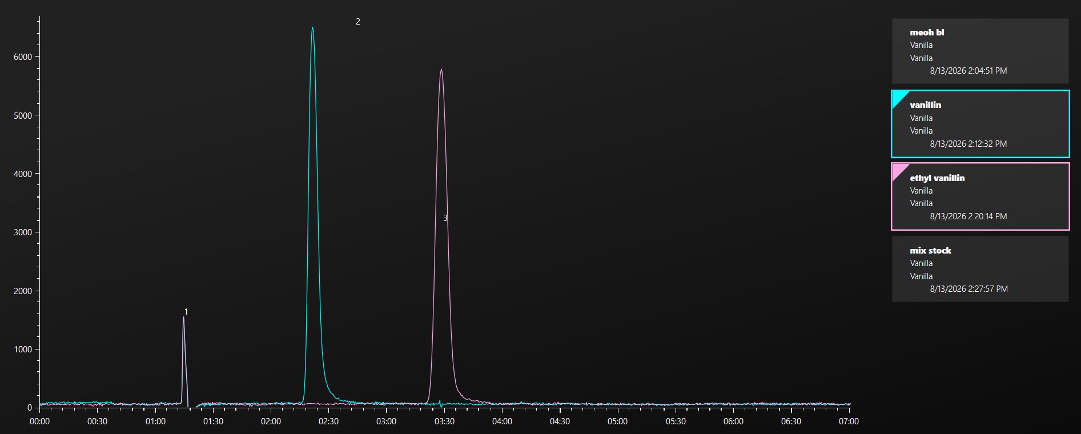1081x434 pixels.
Task: Click the 6000 label on the intensity axis
Action: click(23, 57)
